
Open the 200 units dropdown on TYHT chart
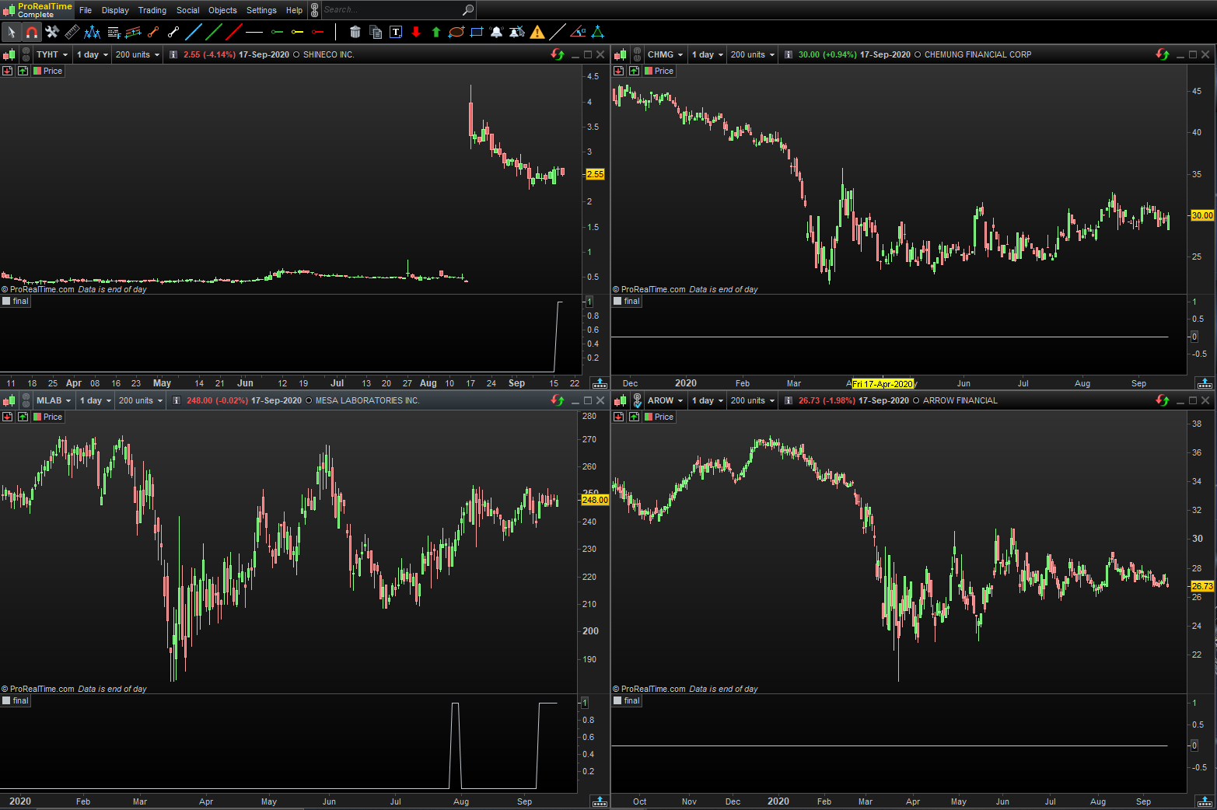click(138, 54)
